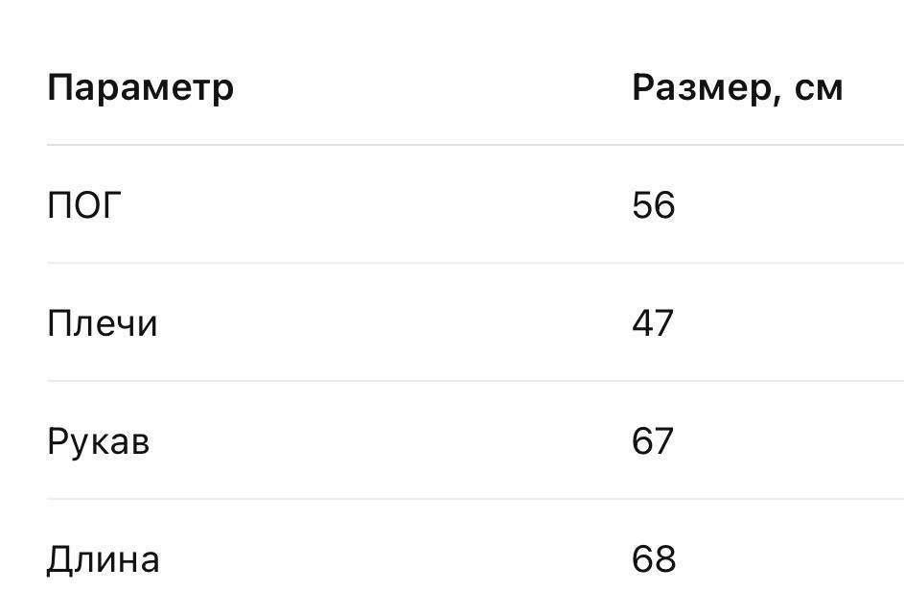Click the divider line below the header
904x615 pixels.
475,145
